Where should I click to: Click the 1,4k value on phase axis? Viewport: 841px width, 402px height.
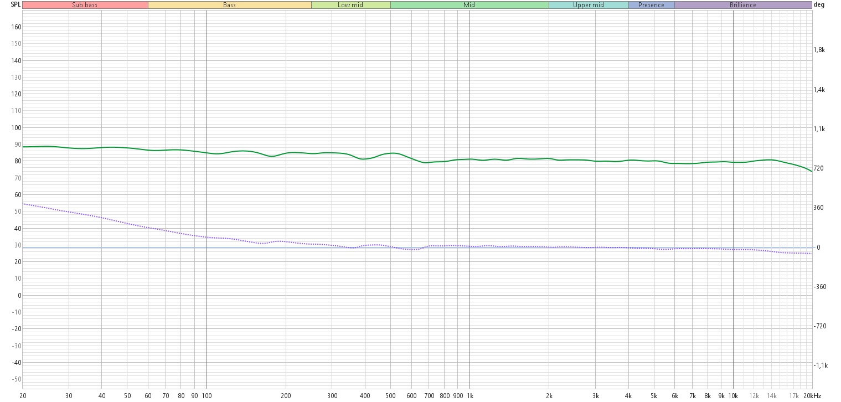819,90
